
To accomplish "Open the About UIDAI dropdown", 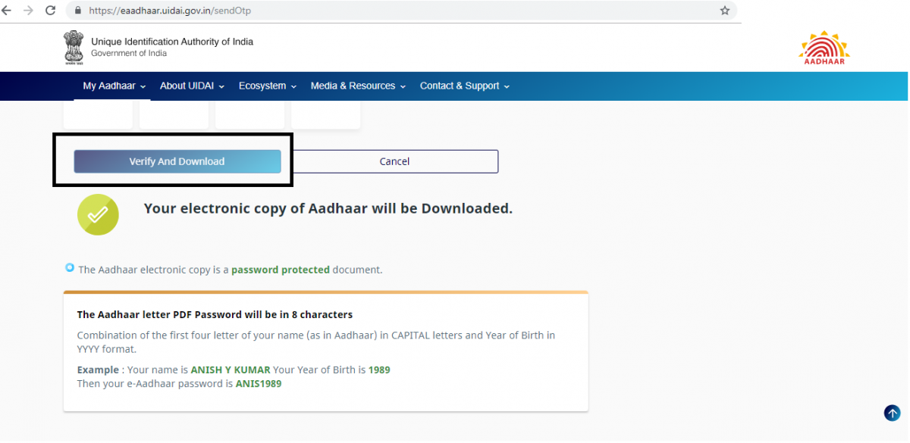I will tap(191, 86).
